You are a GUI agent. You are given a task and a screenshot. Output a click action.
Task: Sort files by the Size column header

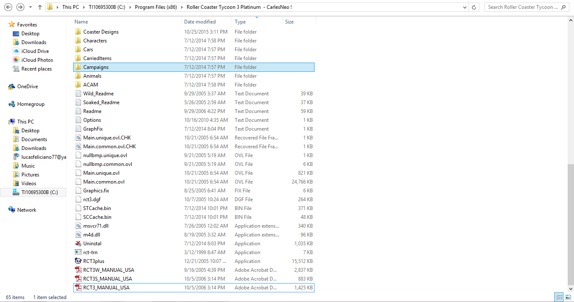[x=289, y=22]
